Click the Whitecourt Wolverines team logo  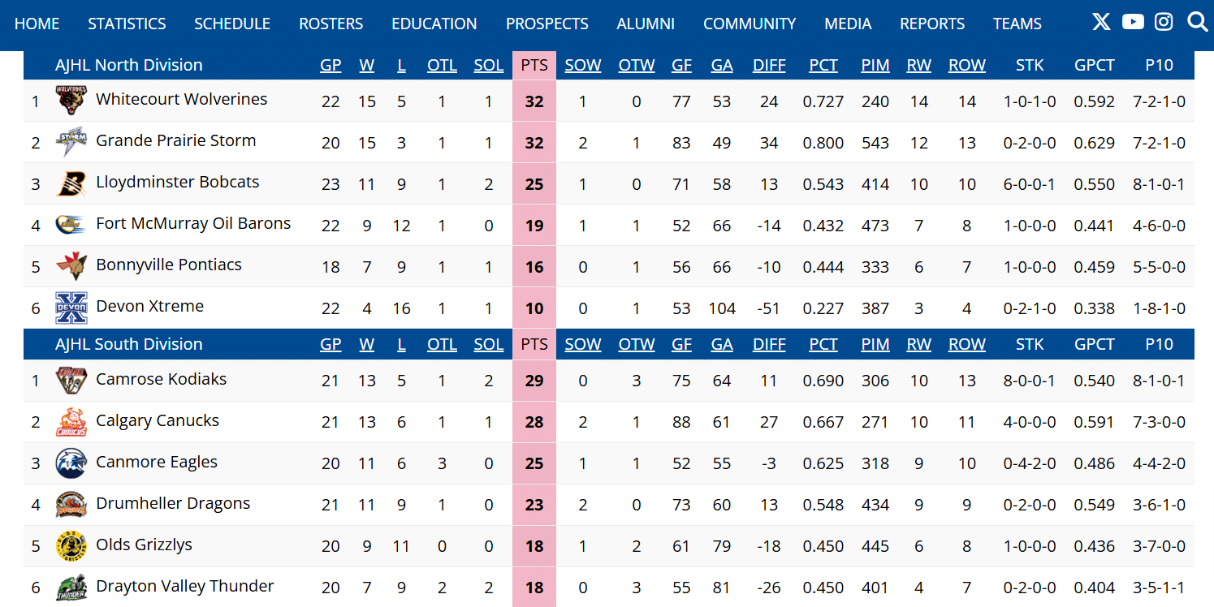pos(71,101)
